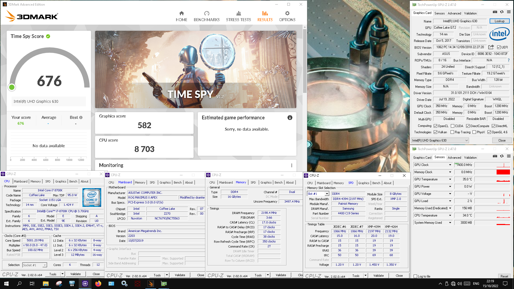
Task: Open the 3DMark HOME icon
Action: (x=182, y=13)
